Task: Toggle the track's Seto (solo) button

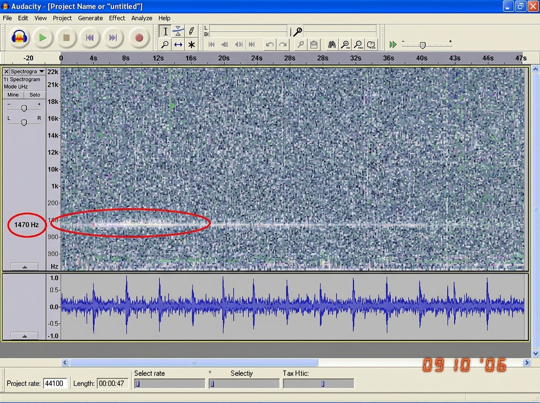Action: tap(35, 95)
